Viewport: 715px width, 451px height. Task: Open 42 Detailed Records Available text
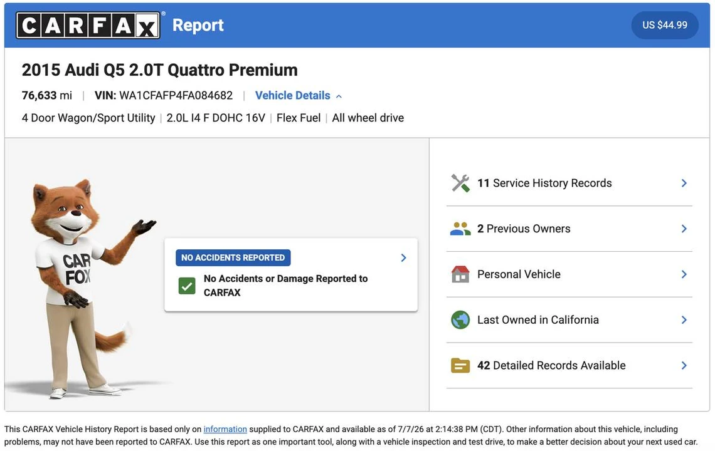(551, 365)
